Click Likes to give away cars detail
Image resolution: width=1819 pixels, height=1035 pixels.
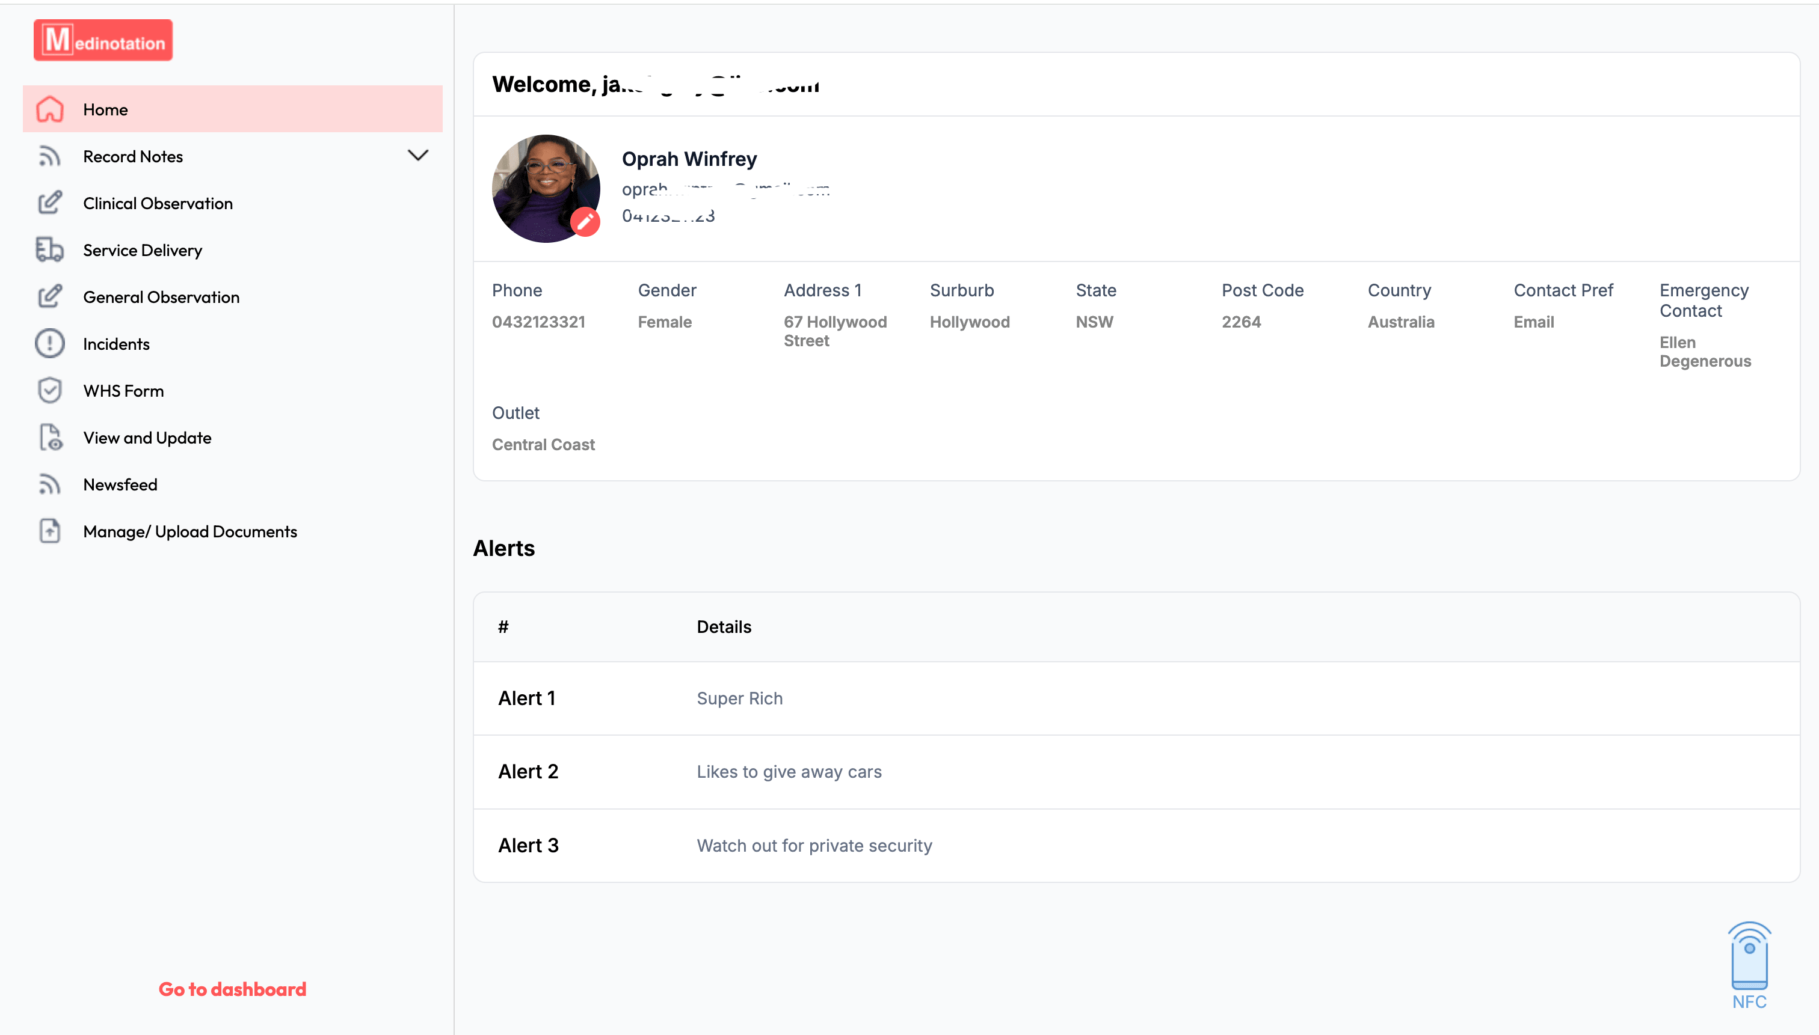pyautogui.click(x=789, y=771)
